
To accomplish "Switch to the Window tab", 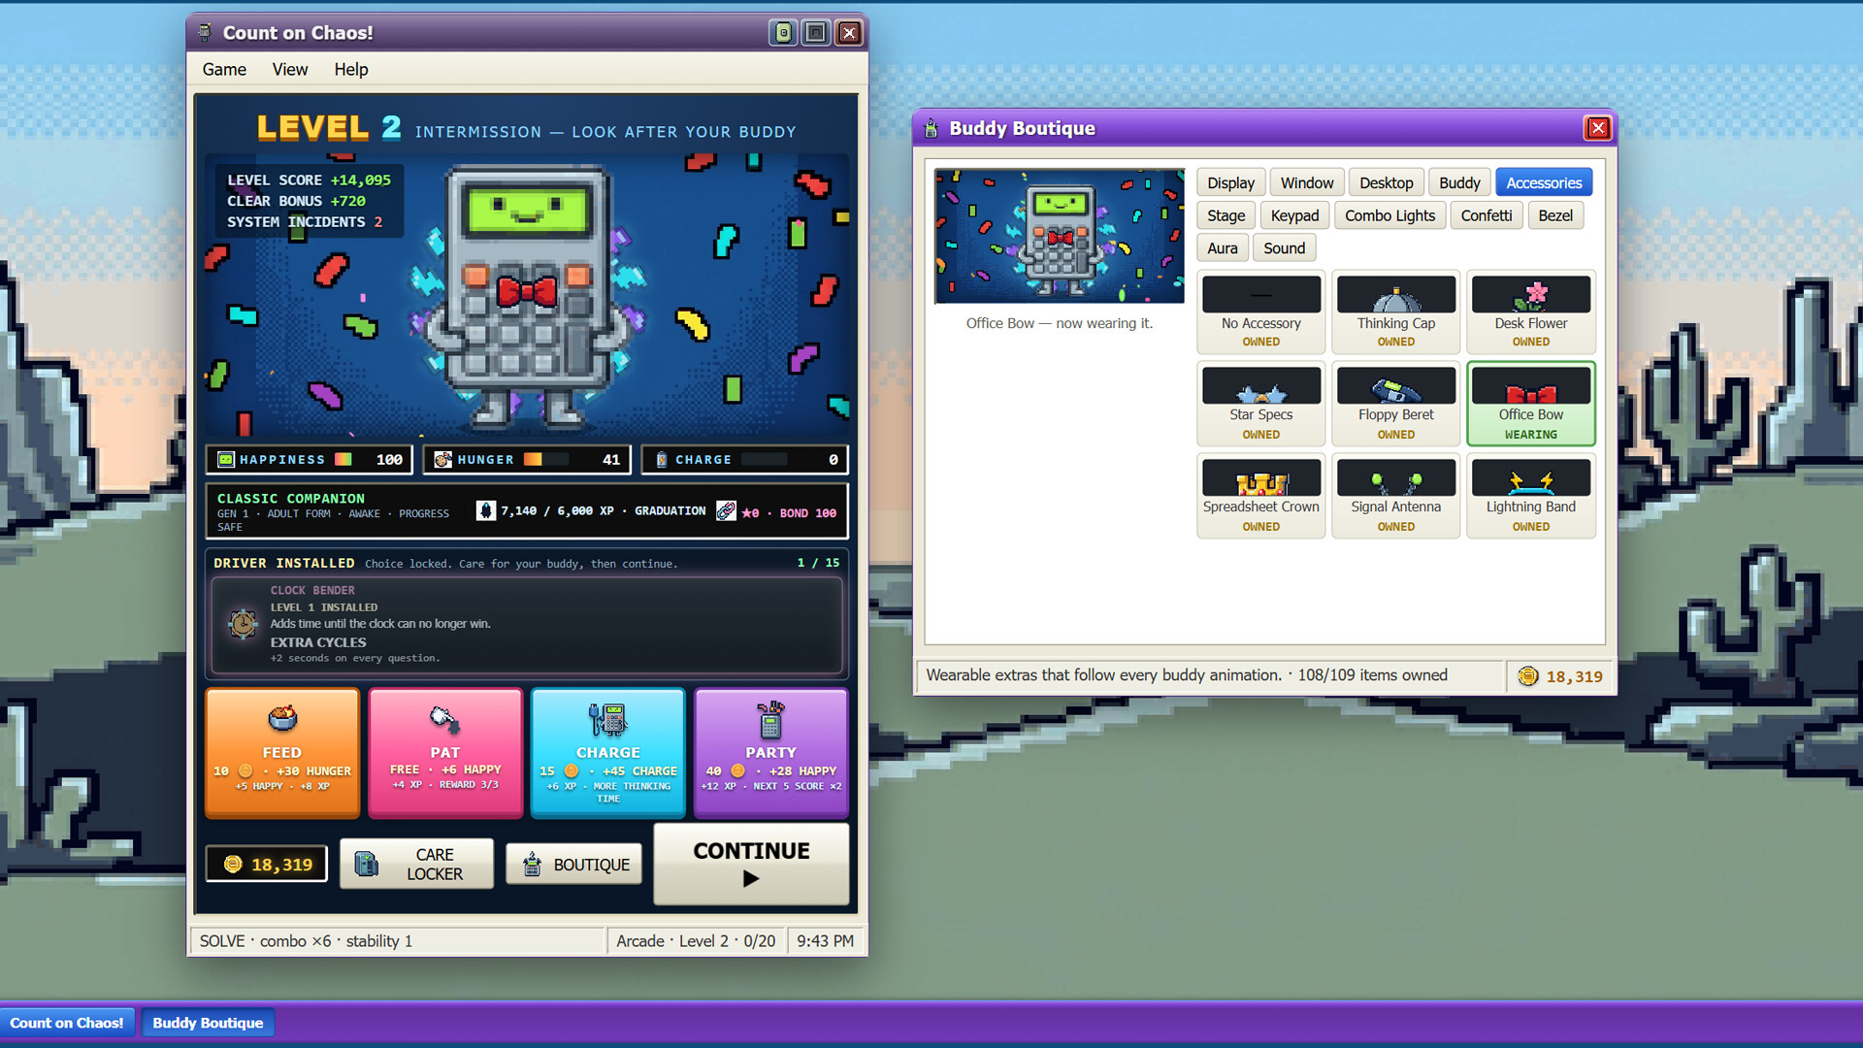I will tap(1306, 182).
